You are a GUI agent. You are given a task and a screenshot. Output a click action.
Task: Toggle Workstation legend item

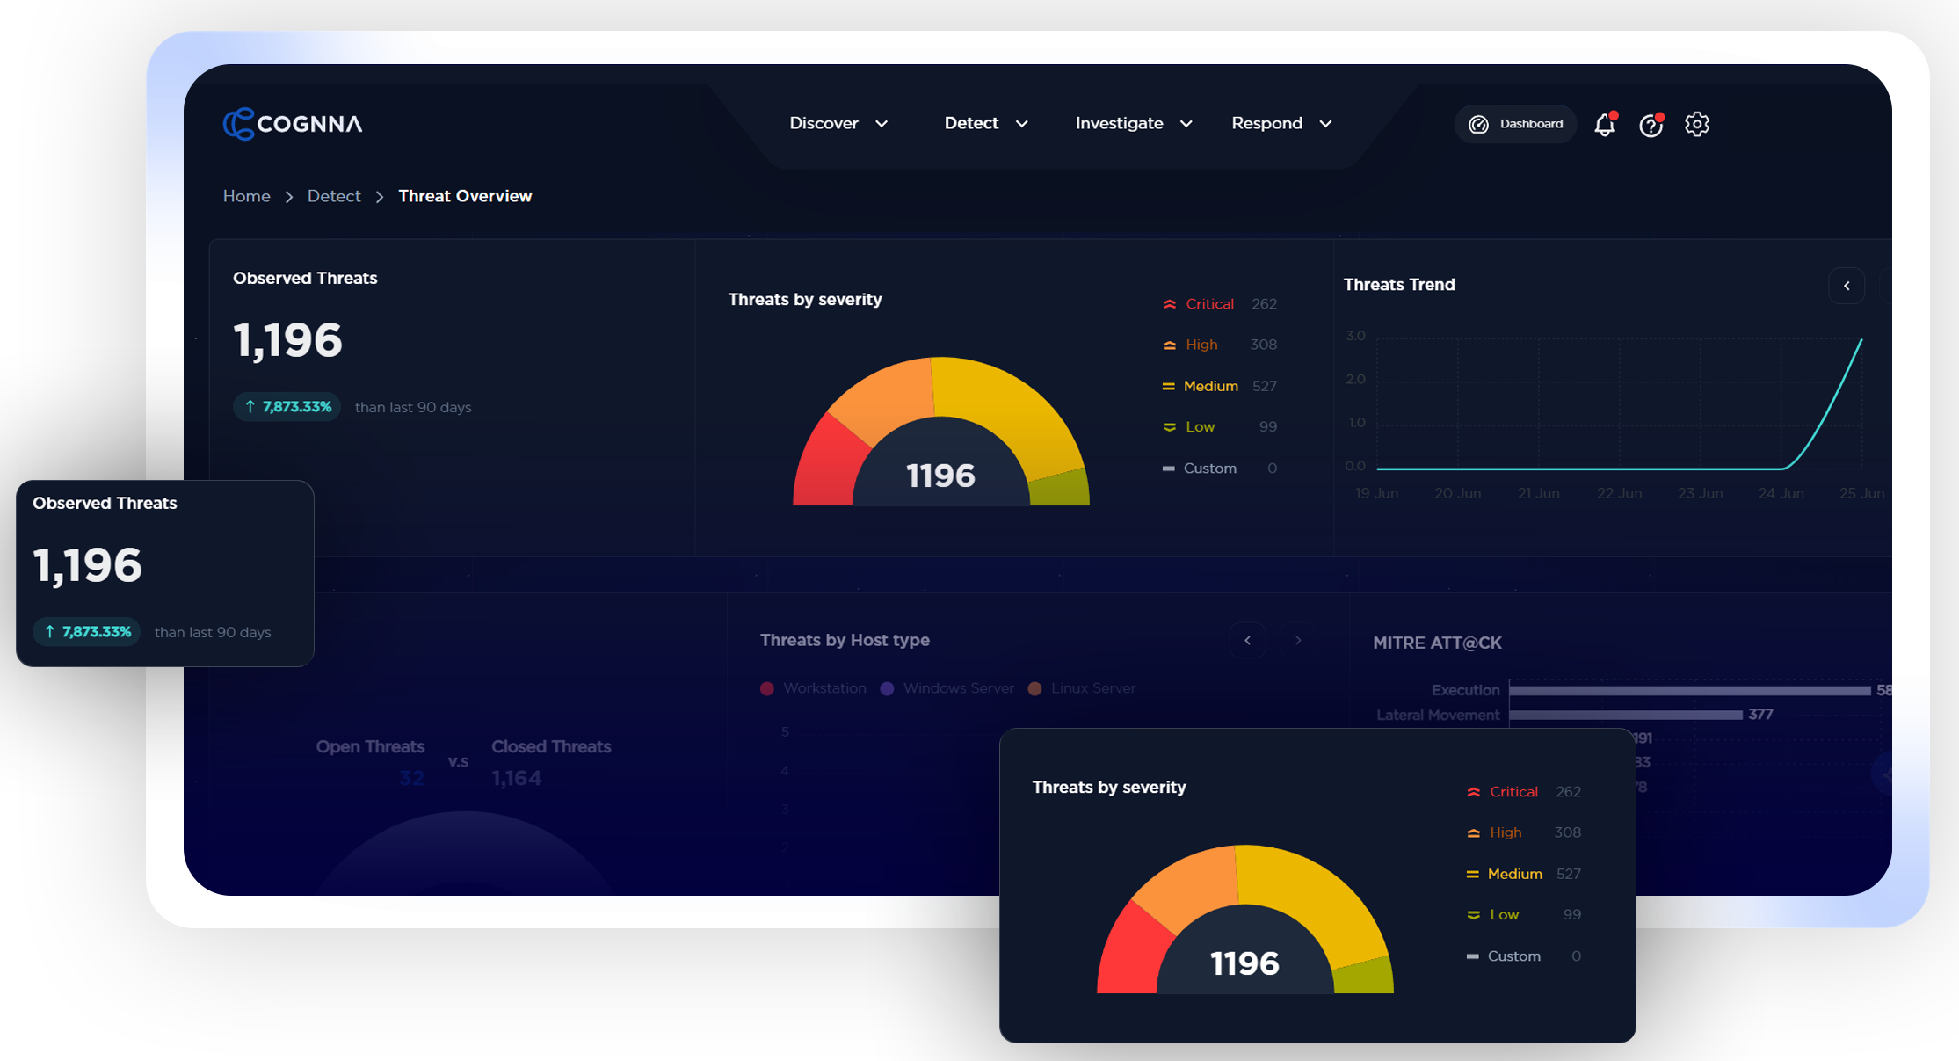[x=813, y=688]
